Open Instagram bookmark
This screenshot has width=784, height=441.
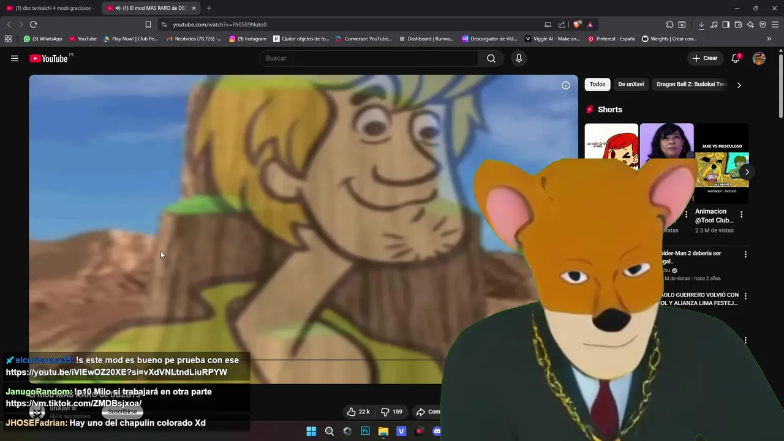click(248, 39)
